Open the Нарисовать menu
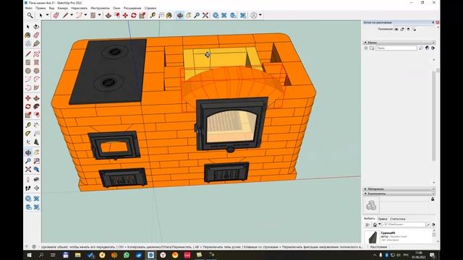This screenshot has width=463, height=260. (x=79, y=8)
